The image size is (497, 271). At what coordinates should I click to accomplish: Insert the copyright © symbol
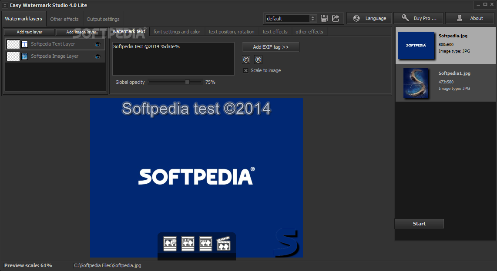coord(246,59)
